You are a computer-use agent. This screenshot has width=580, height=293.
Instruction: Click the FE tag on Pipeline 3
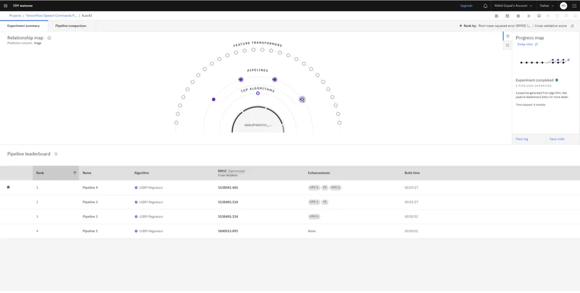[x=325, y=202]
